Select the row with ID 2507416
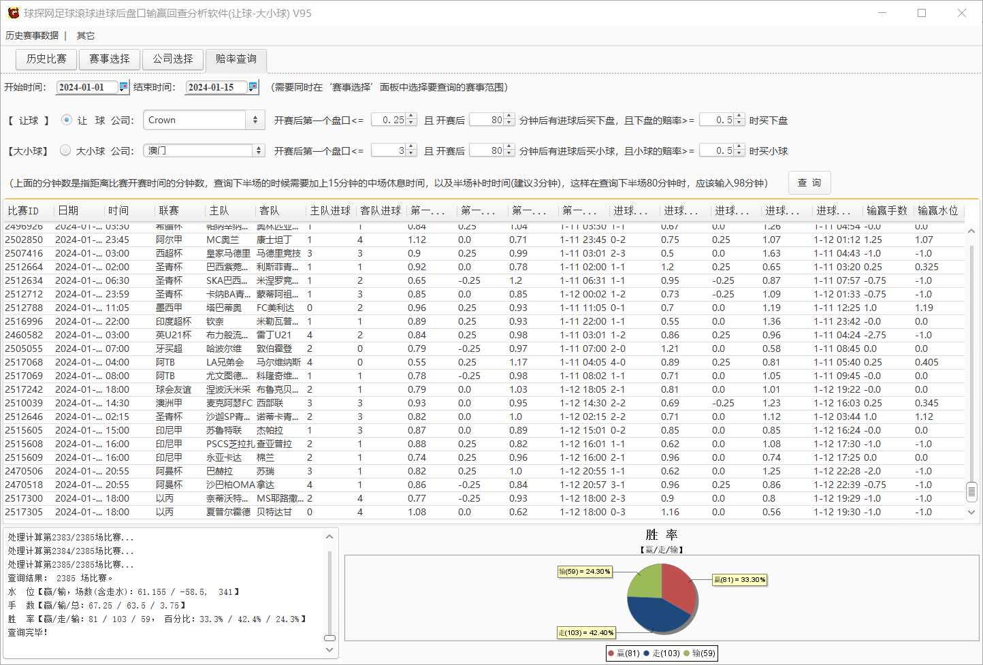The image size is (983, 665). (485, 253)
